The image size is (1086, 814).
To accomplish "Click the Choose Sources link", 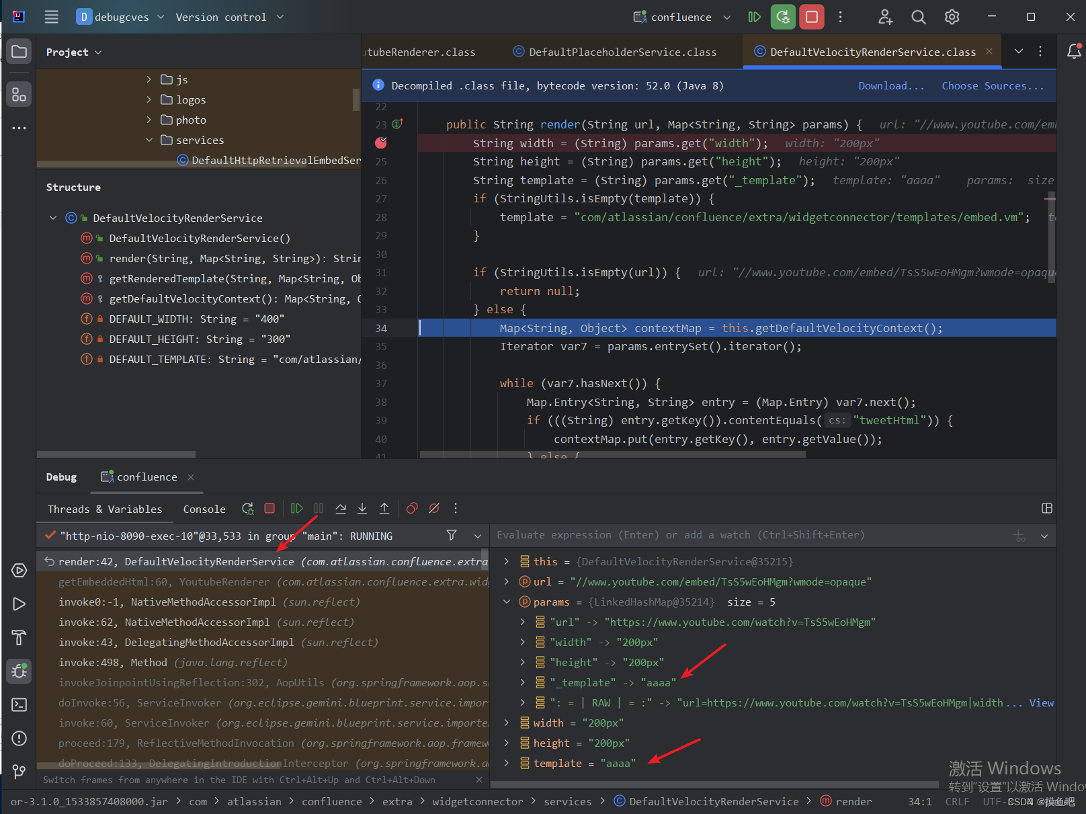I will [x=993, y=85].
